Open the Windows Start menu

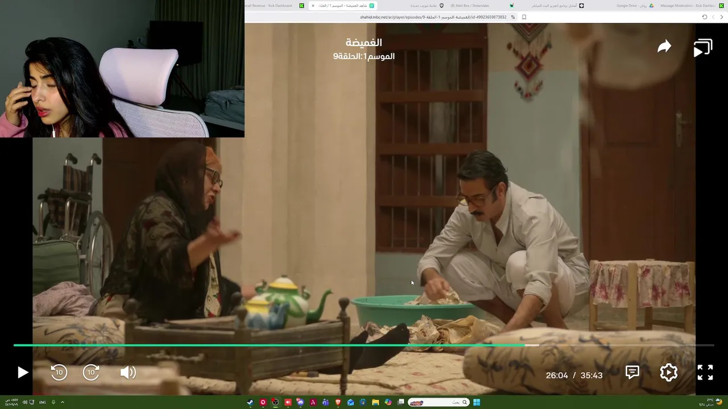(x=477, y=402)
